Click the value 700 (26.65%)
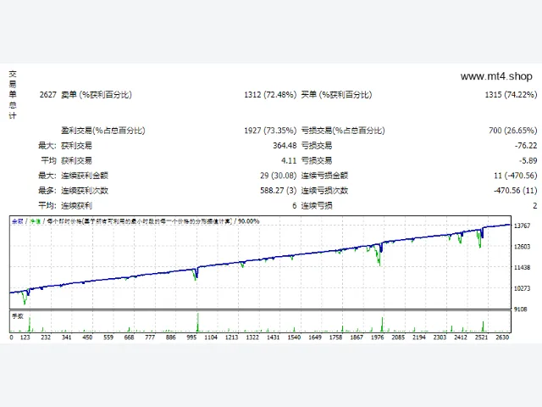Viewport: 542px width, 407px height. 513,131
